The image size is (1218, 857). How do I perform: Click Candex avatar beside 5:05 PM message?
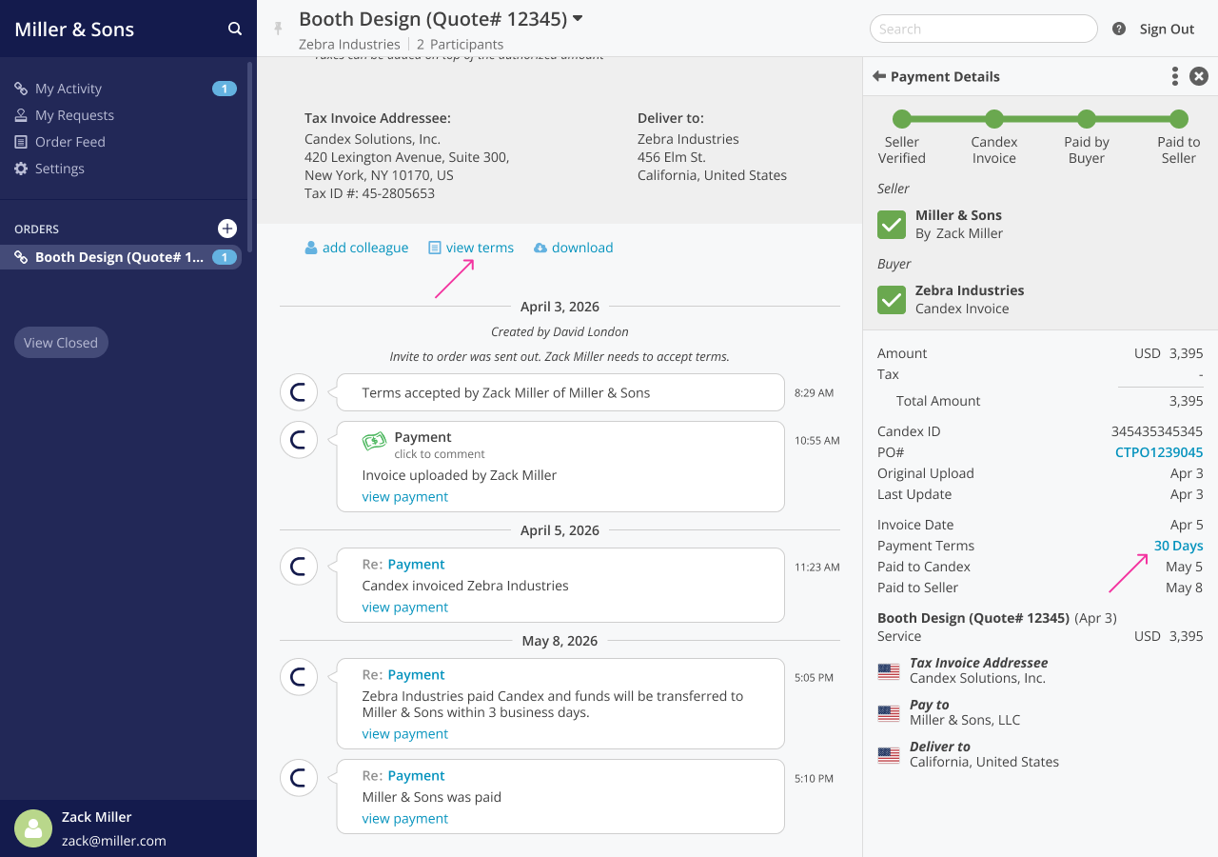[x=299, y=677]
